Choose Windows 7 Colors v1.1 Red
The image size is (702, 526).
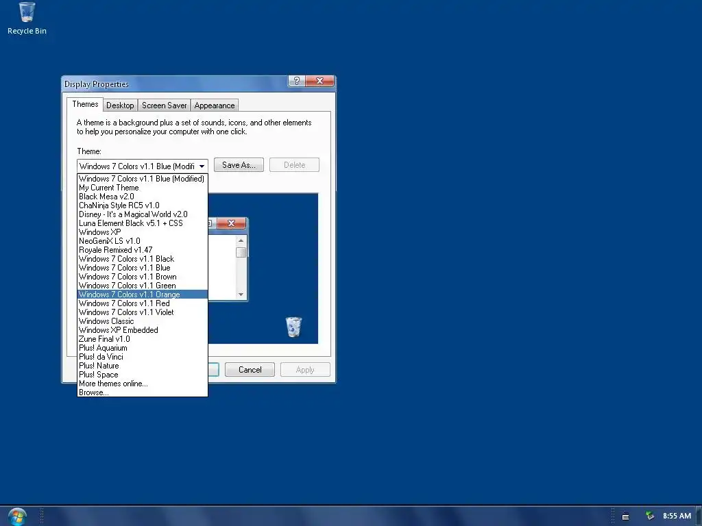[x=143, y=303]
